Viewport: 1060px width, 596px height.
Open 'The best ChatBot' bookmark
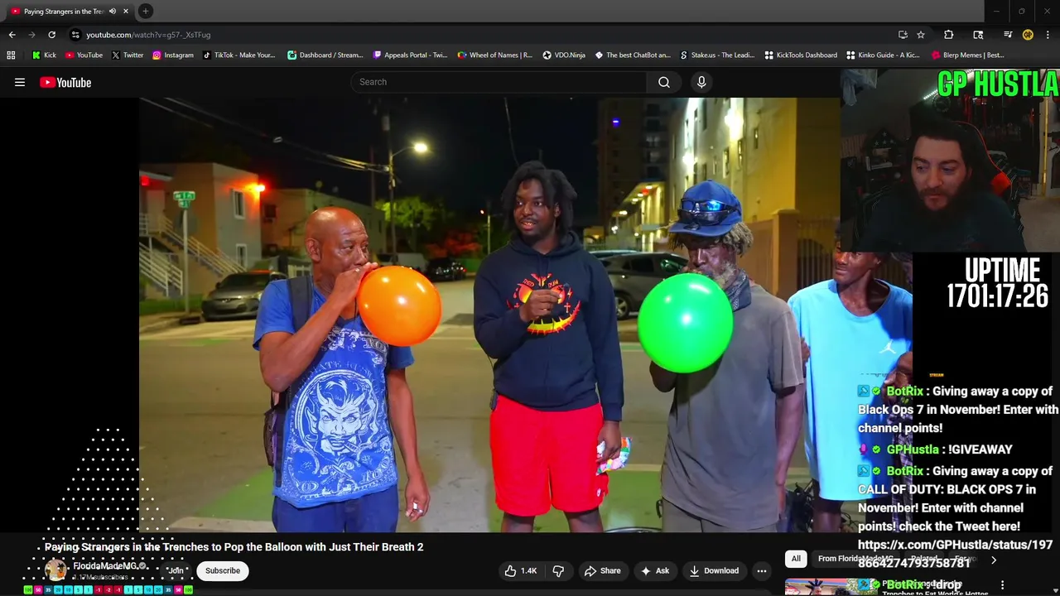pos(633,55)
